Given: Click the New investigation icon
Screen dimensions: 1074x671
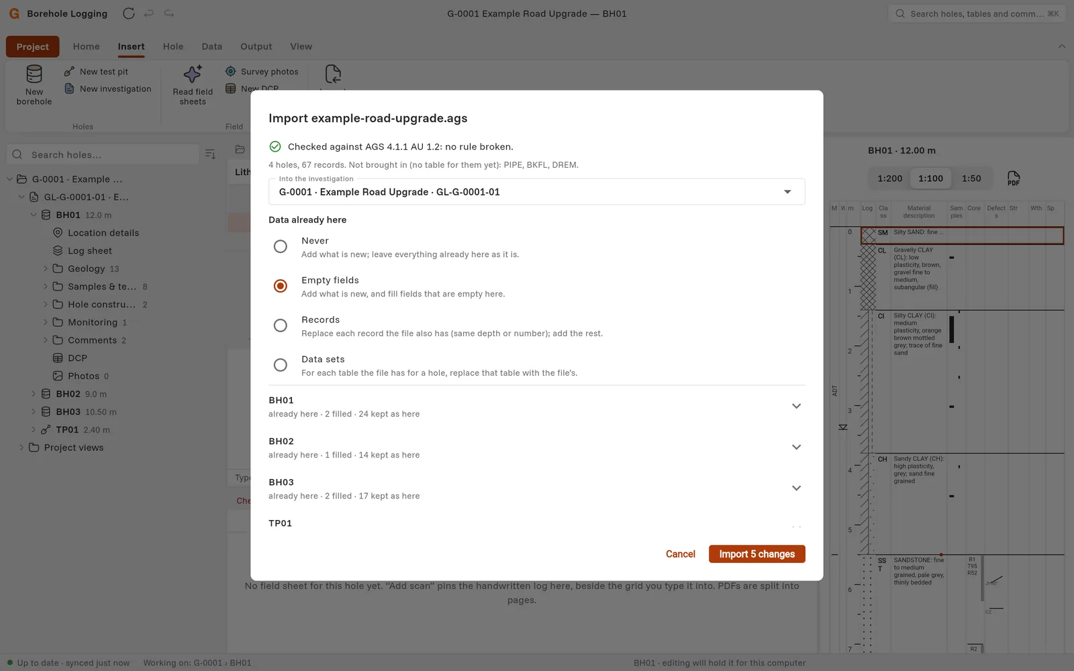Looking at the screenshot, I should click(x=69, y=89).
